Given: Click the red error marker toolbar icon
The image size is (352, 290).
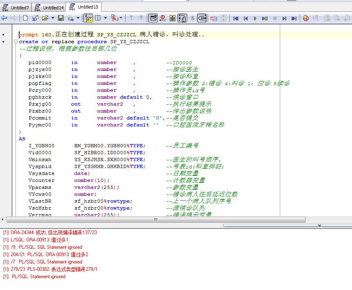Looking at the screenshot, I should click(163, 18).
